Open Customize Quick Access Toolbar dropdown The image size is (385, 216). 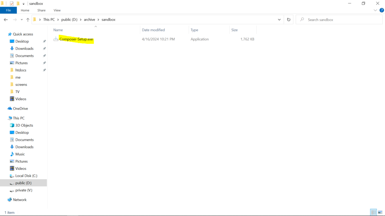24,4
